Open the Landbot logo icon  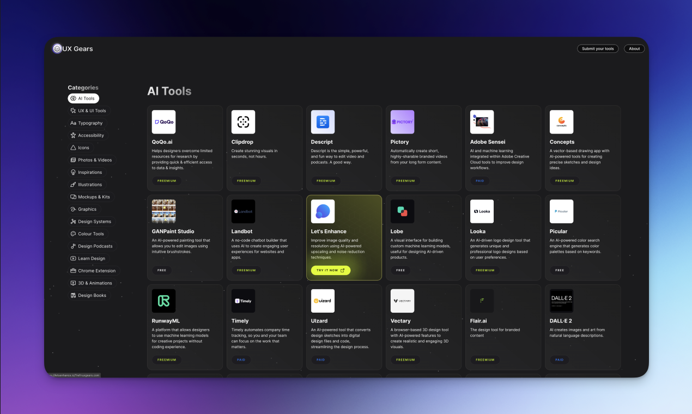(243, 211)
